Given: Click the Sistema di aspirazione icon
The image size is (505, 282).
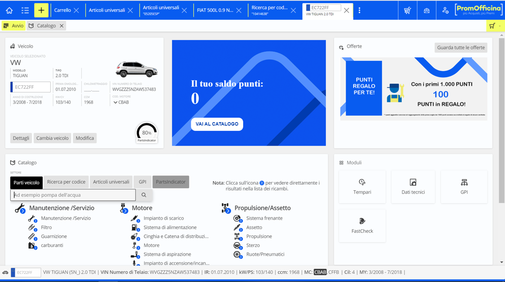Looking at the screenshot, I should tap(136, 255).
